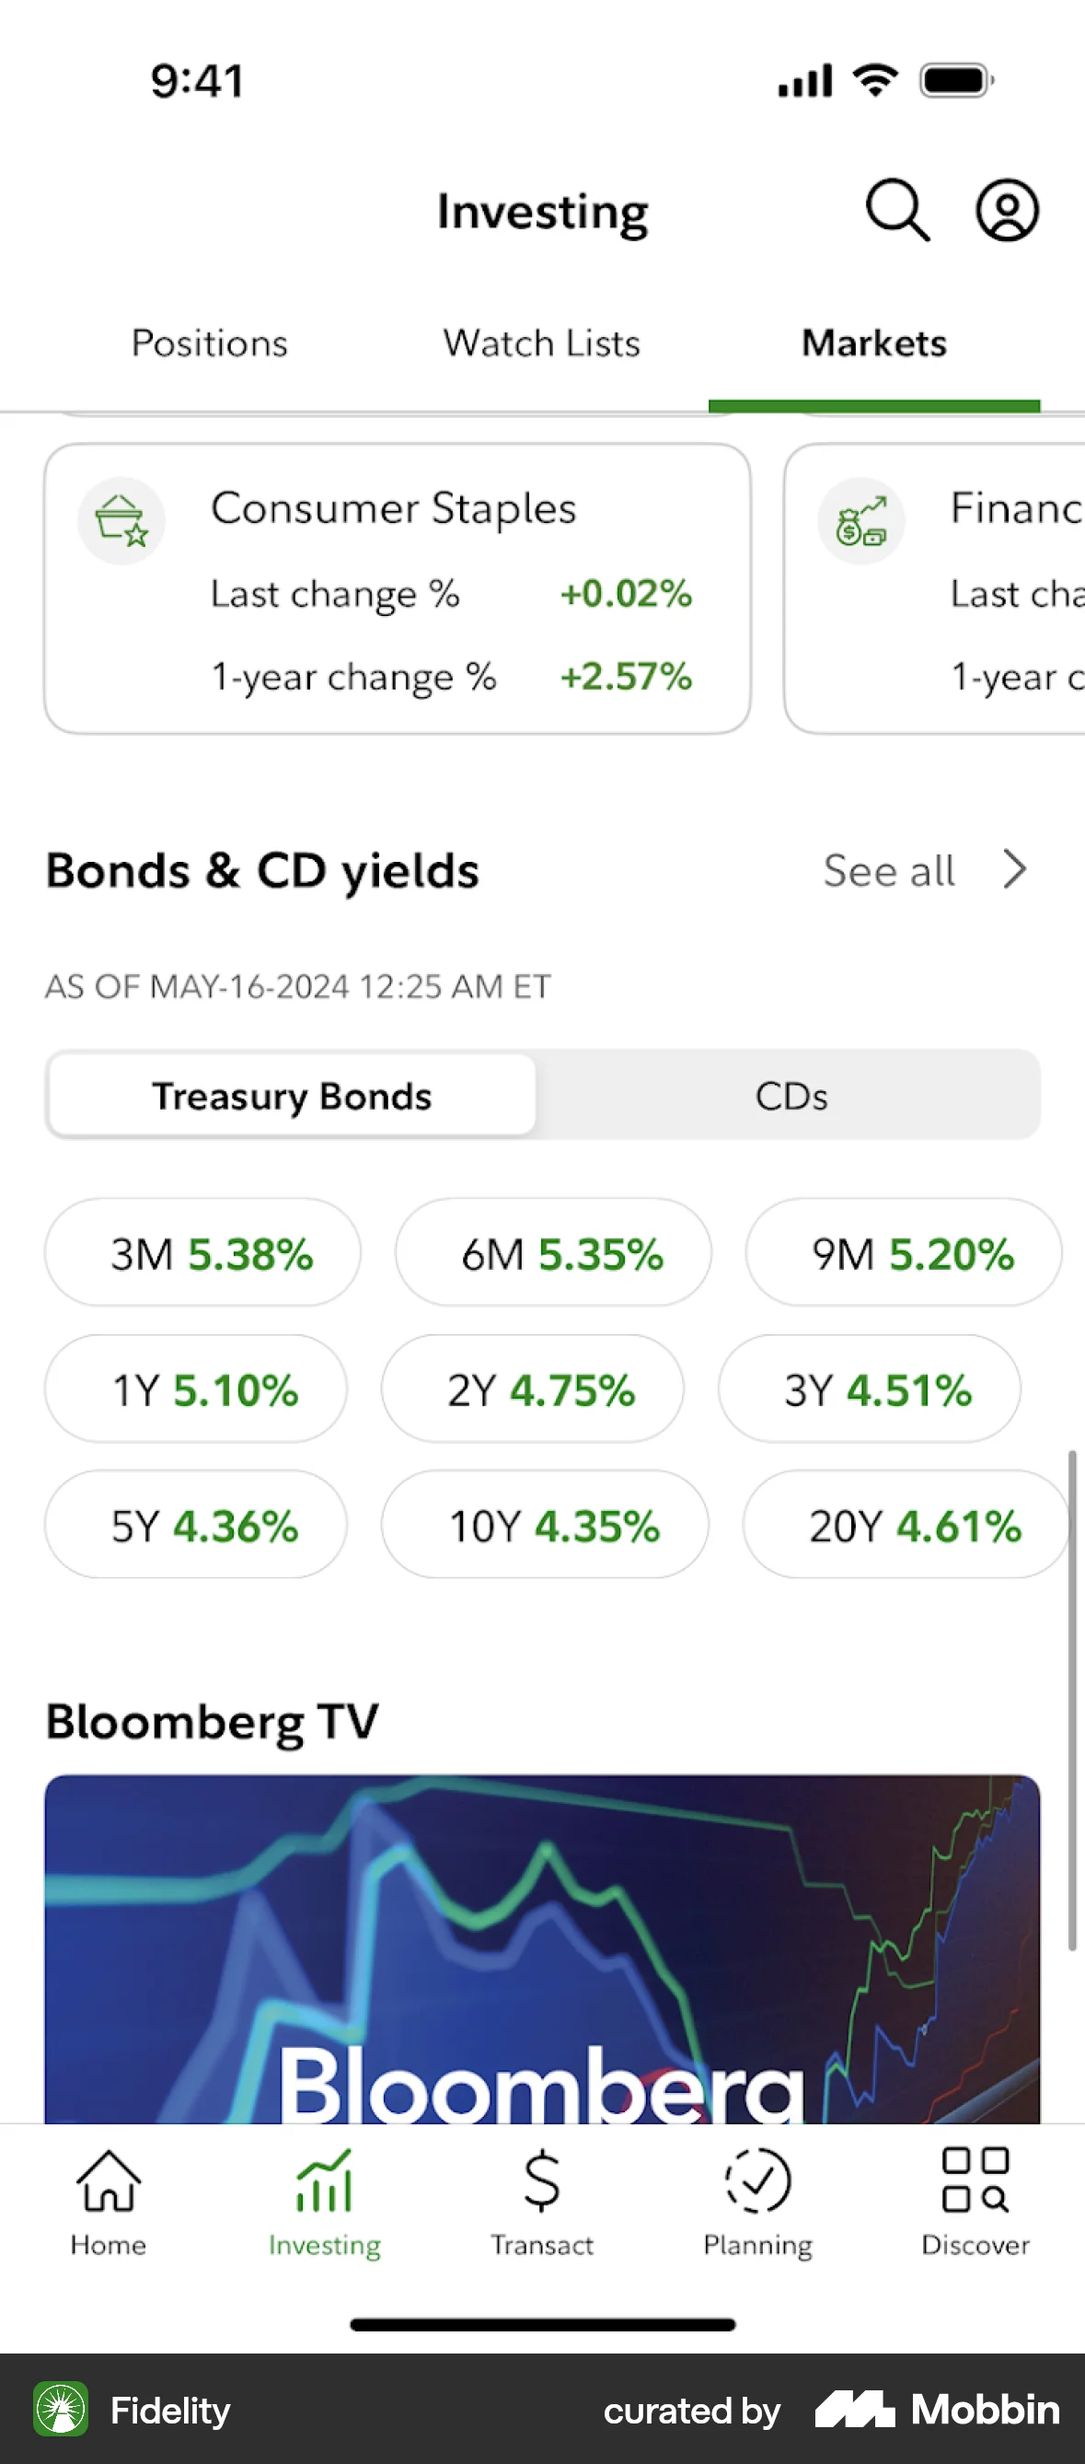
Task: Switch to the Watch Lists tab
Action: point(541,343)
